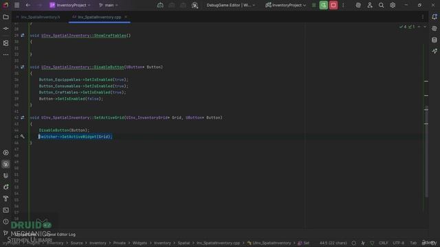Click UInv_SpatialInventory breadcrumb class
This screenshot has width=440, height=247.
pyautogui.click(x=269, y=243)
